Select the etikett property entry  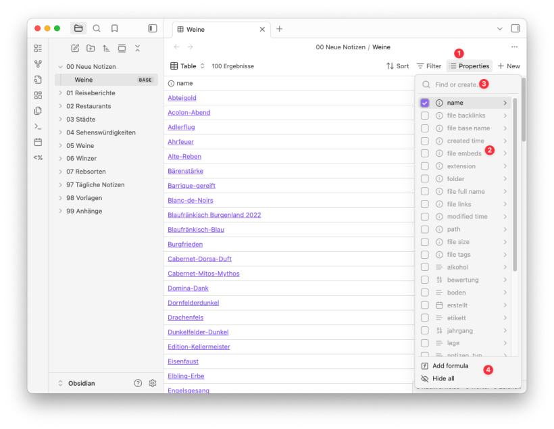(464, 318)
